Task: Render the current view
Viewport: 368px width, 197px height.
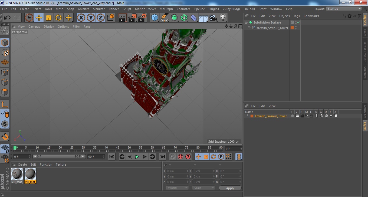Action: pos(123,18)
